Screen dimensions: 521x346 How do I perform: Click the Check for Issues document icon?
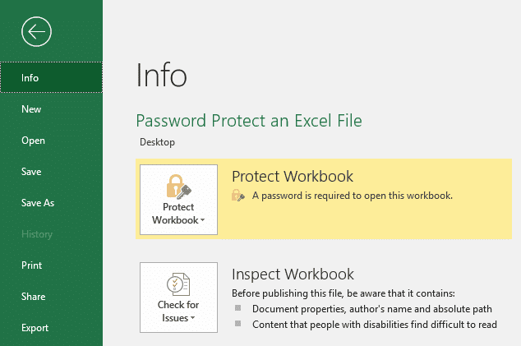[x=178, y=284]
